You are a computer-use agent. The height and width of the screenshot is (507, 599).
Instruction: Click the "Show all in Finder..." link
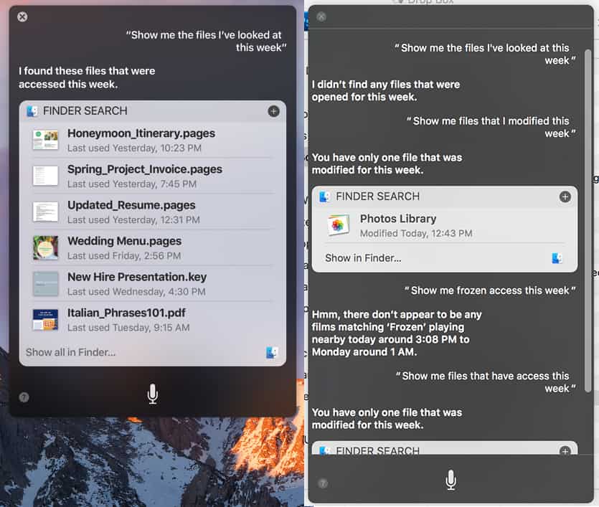70,352
